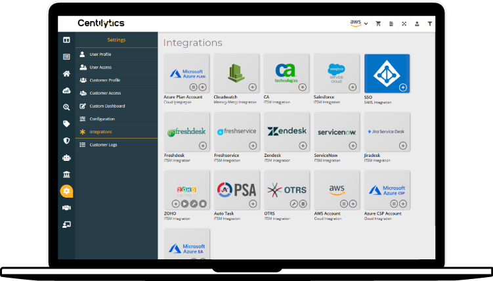
Task: Click 'Memory Metric Integration' under Cloudwatch
Action: (x=235, y=102)
